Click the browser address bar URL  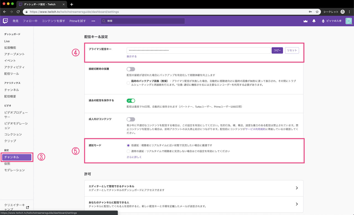pyautogui.click(x=74, y=12)
